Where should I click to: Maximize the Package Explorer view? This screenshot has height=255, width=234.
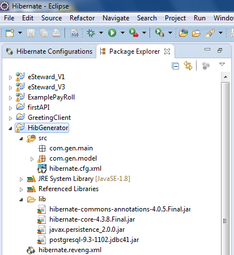(220, 50)
